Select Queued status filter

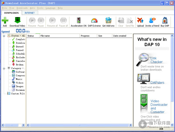coord(18,47)
